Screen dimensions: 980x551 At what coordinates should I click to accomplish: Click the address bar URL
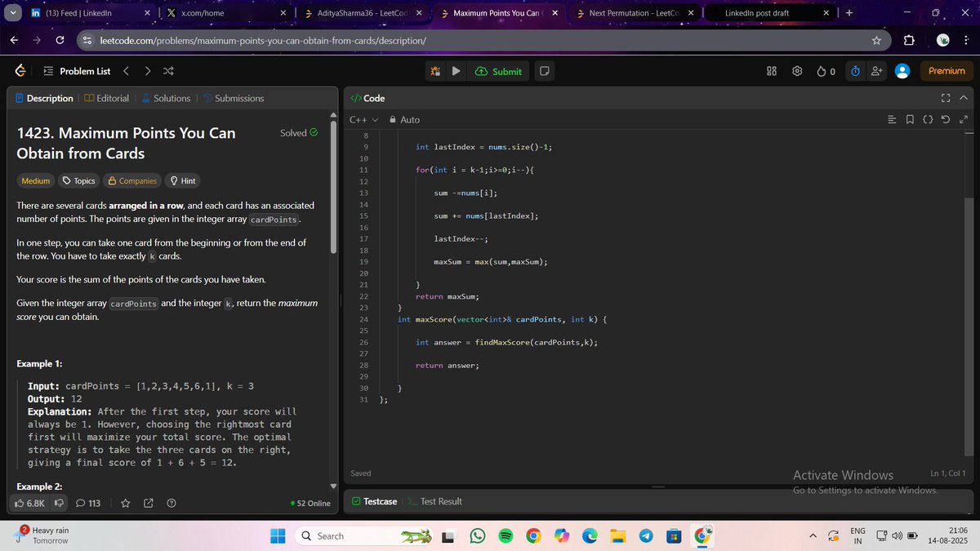(262, 40)
